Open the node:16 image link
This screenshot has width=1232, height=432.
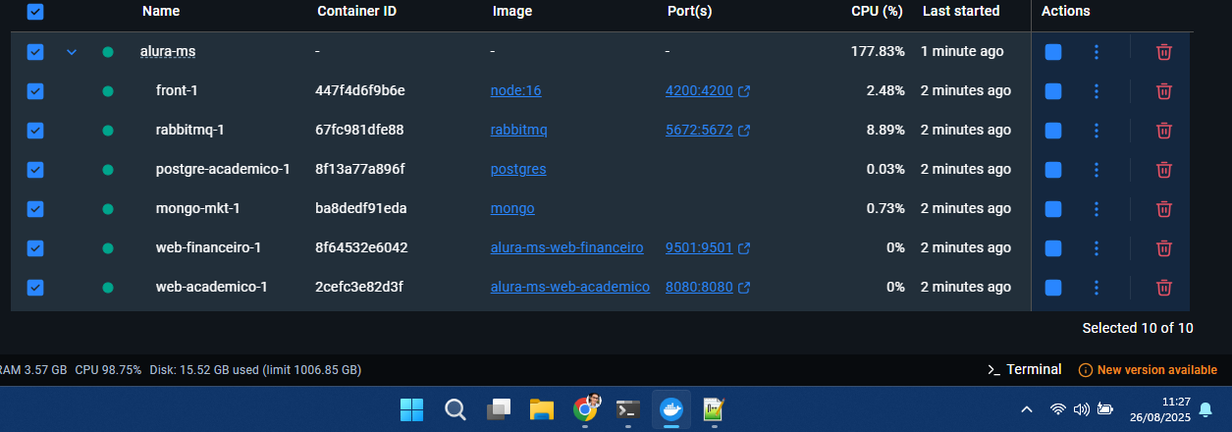516,91
